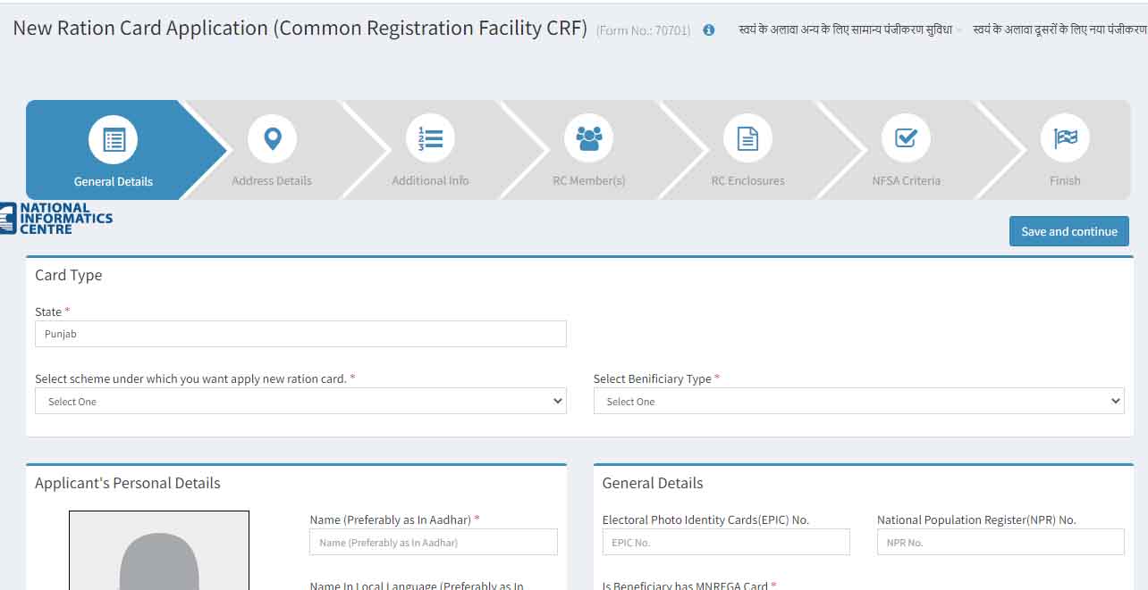The height and width of the screenshot is (590, 1148).
Task: Click the Name as in Aadhar field
Action: [x=434, y=541]
